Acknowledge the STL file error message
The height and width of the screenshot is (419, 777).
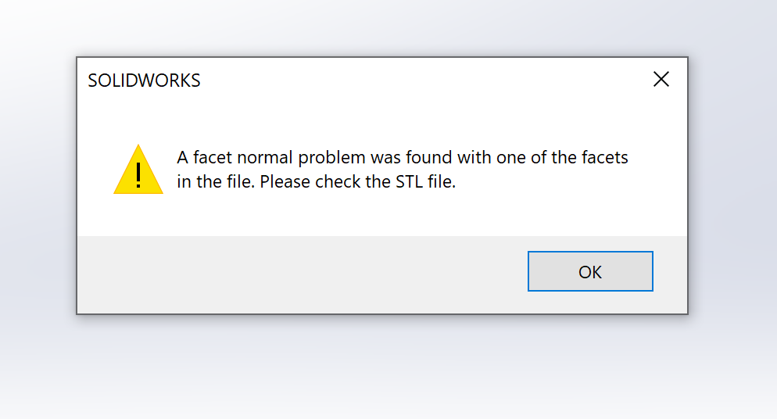click(590, 271)
